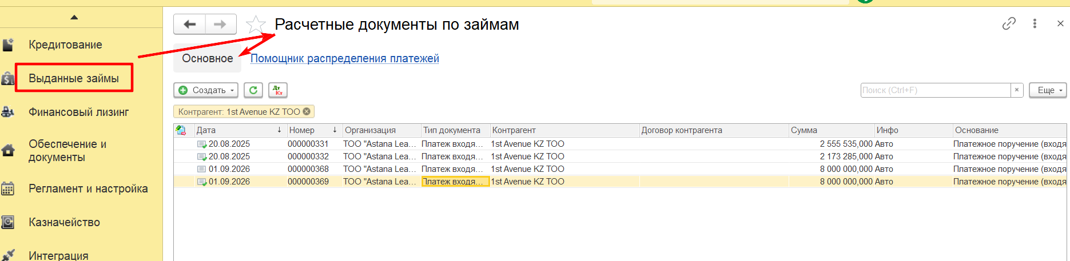Image resolution: width=1070 pixels, height=261 pixels.
Task: Click status icon of document 000000369
Action: (x=202, y=182)
